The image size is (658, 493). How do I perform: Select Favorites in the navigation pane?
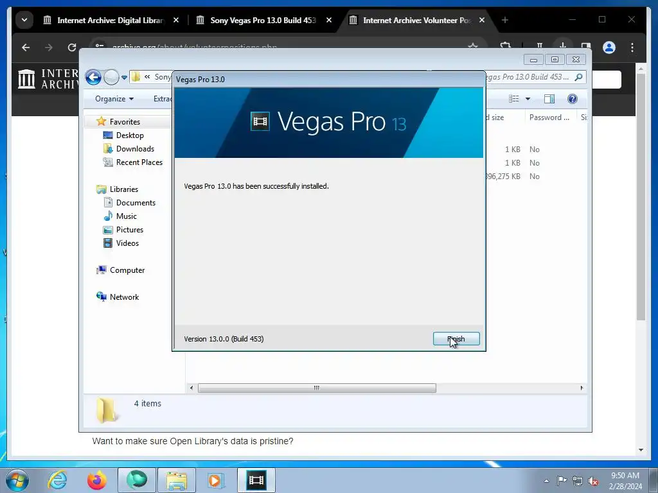(125, 121)
